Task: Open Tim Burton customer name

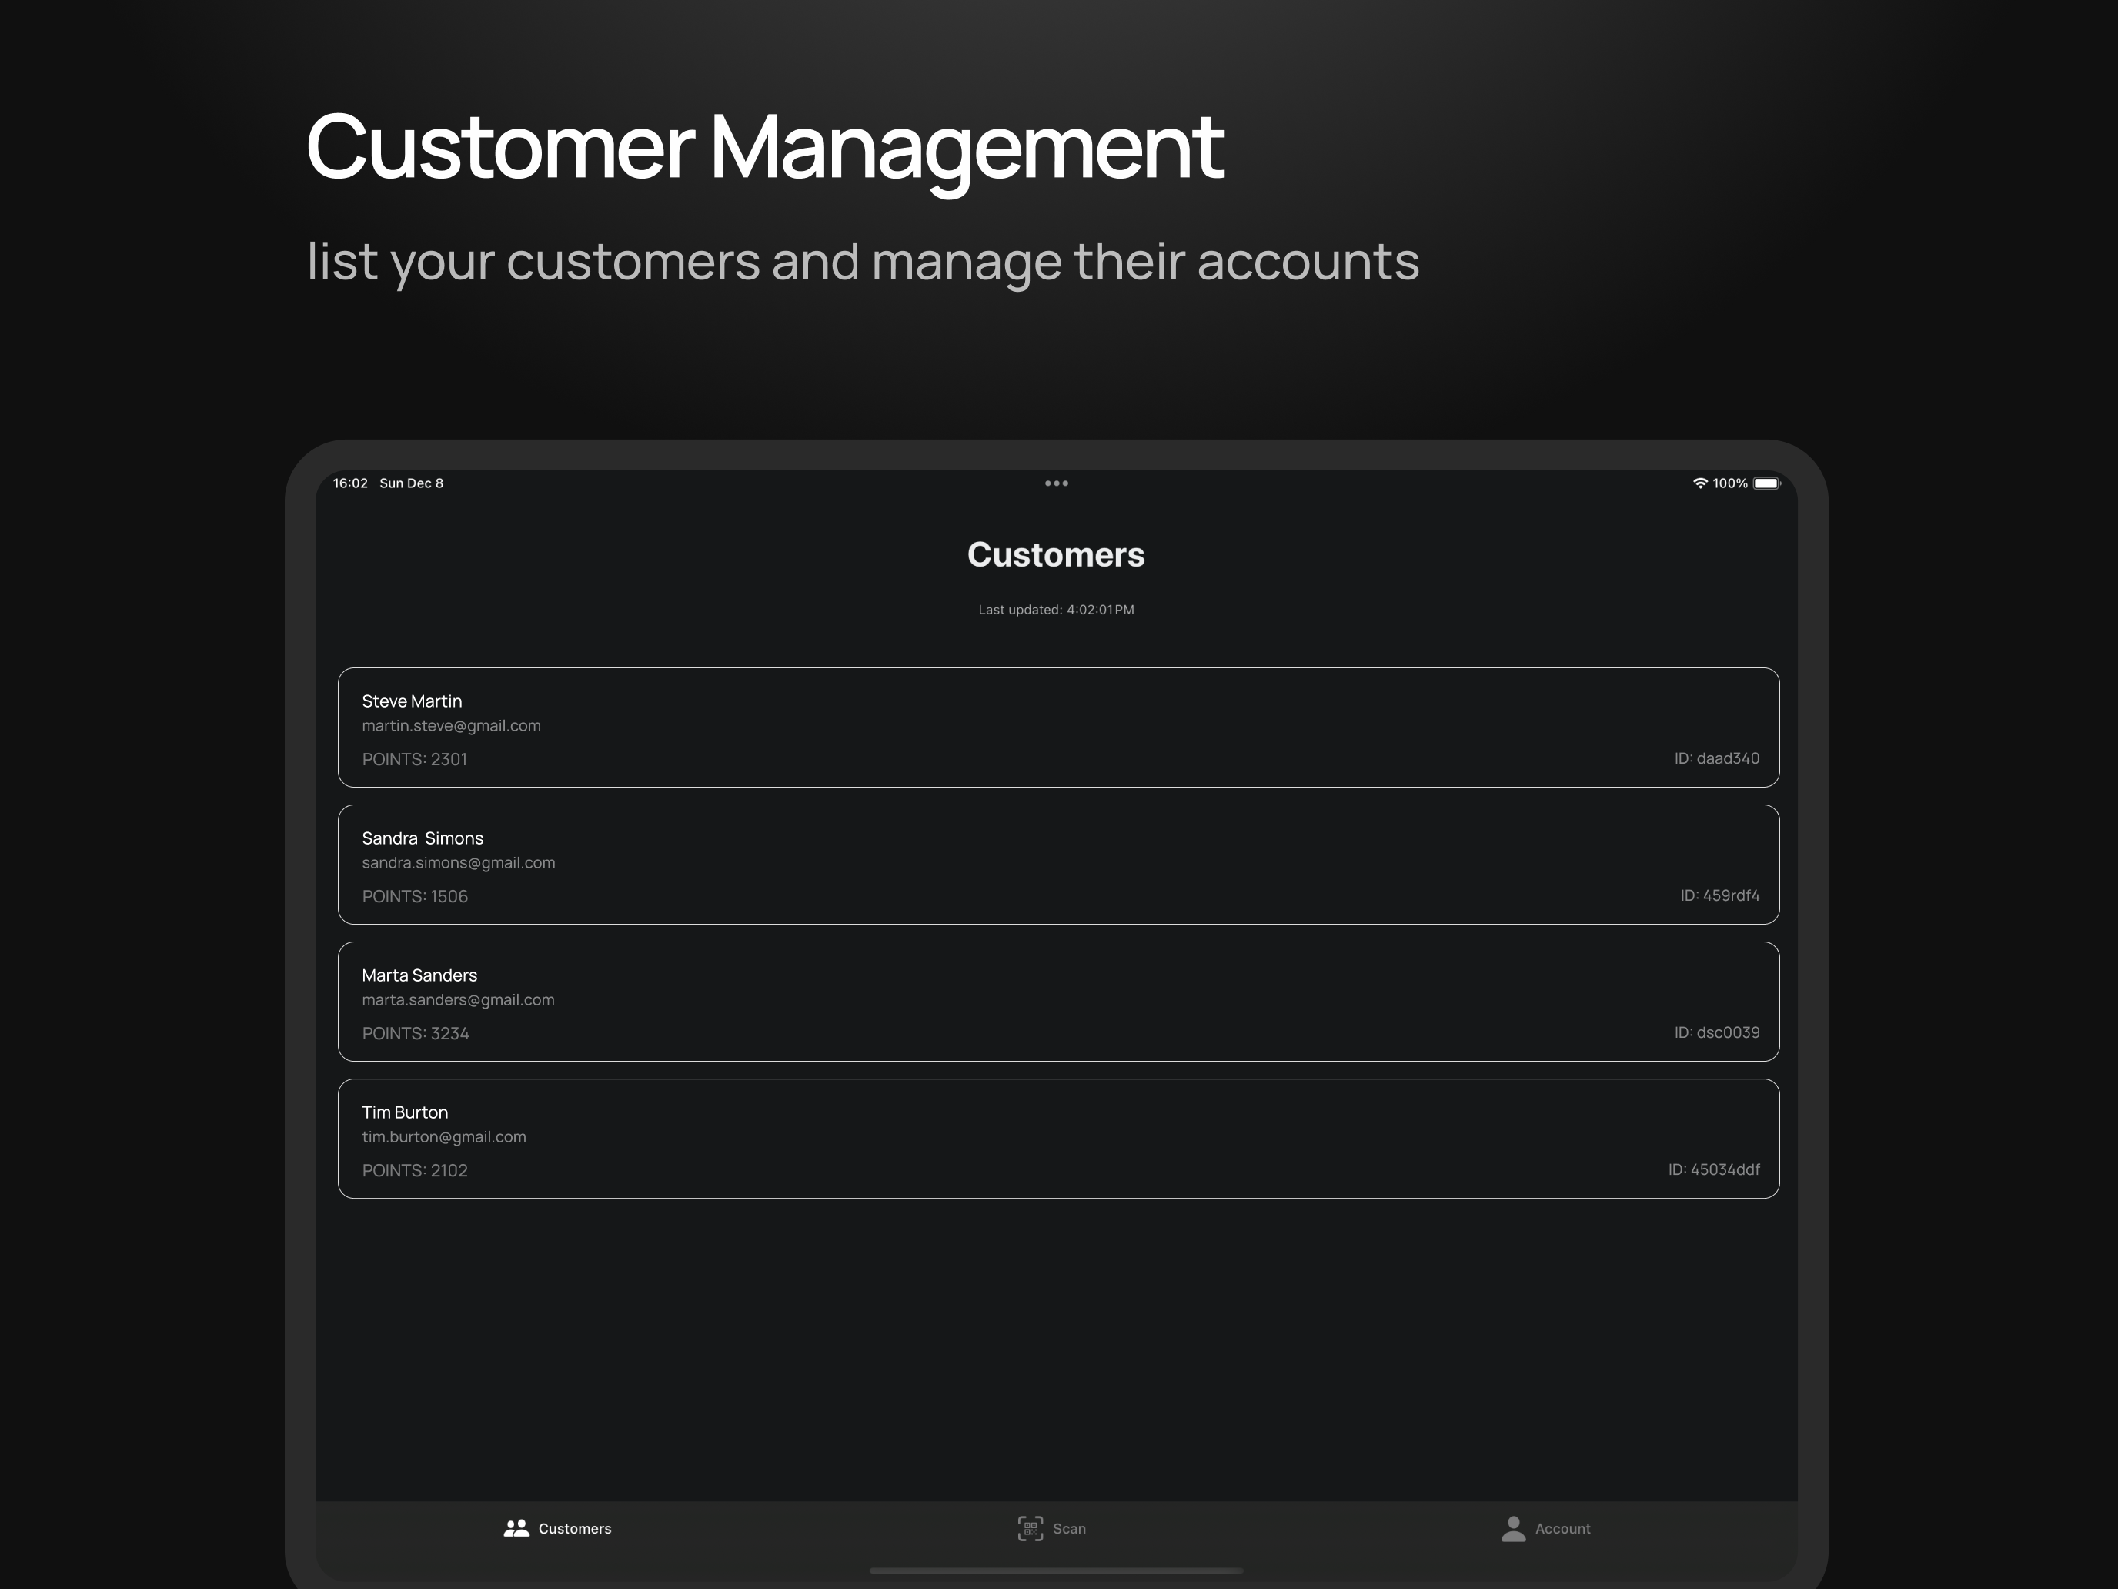Action: [x=405, y=1112]
